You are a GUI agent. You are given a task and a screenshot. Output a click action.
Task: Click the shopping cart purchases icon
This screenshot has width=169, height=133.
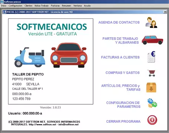(151, 73)
